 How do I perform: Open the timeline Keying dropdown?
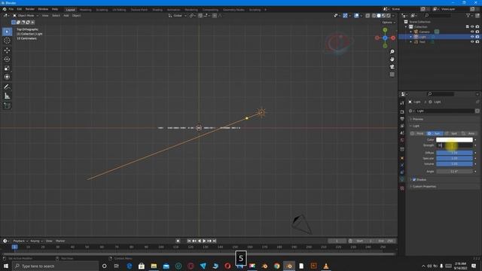(36, 241)
